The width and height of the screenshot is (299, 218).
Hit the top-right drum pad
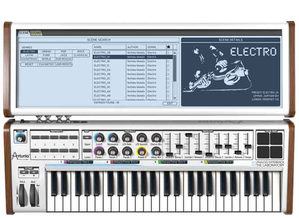276,139
